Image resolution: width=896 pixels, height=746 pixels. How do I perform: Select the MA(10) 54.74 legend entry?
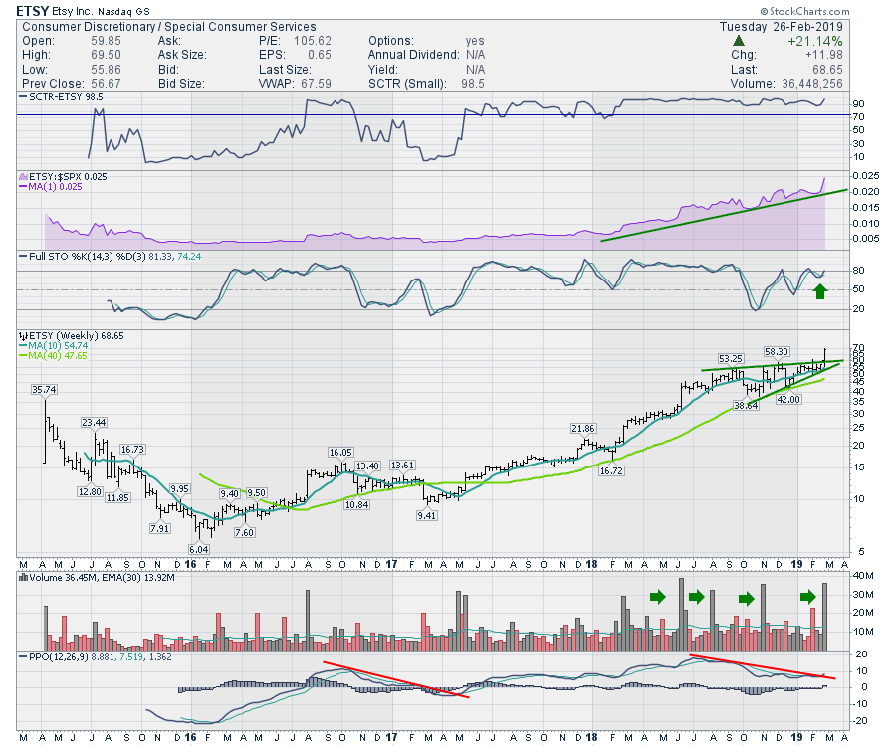point(59,347)
